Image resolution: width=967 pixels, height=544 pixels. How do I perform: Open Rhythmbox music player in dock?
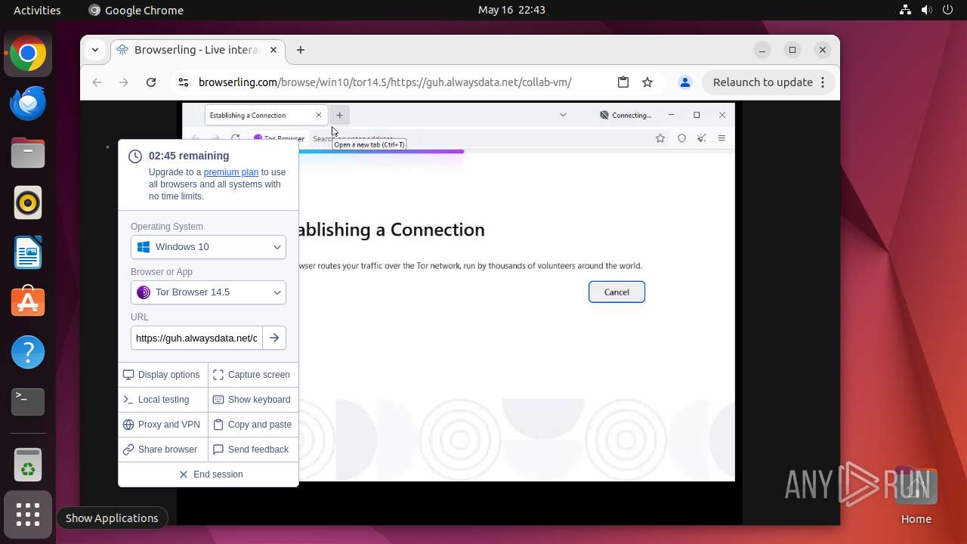(x=28, y=203)
